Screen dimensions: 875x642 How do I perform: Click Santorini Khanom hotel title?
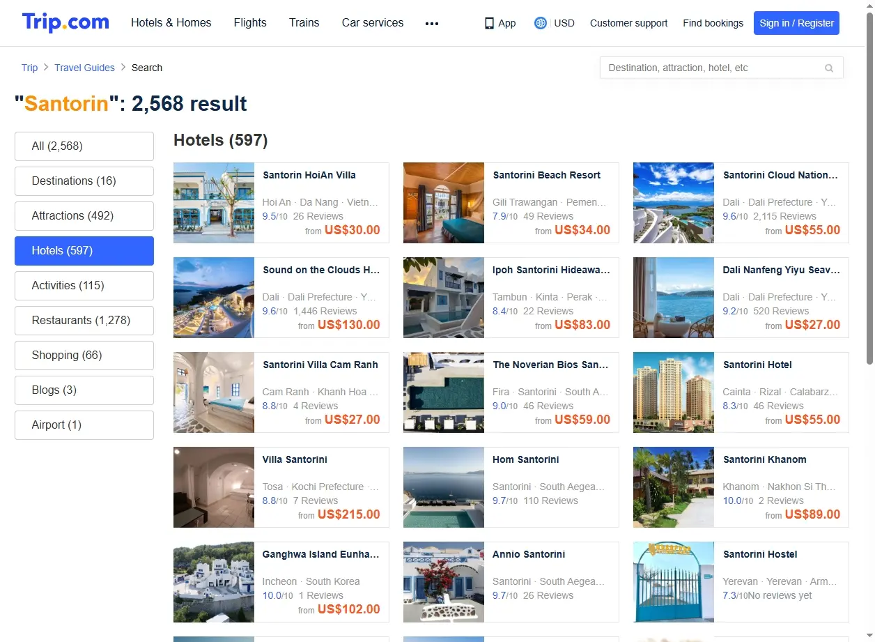765,459
